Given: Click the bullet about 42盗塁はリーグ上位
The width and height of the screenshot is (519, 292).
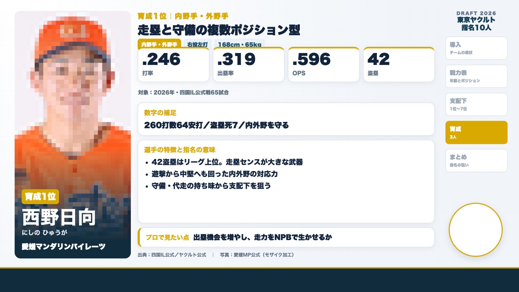Looking at the screenshot, I should (227, 162).
